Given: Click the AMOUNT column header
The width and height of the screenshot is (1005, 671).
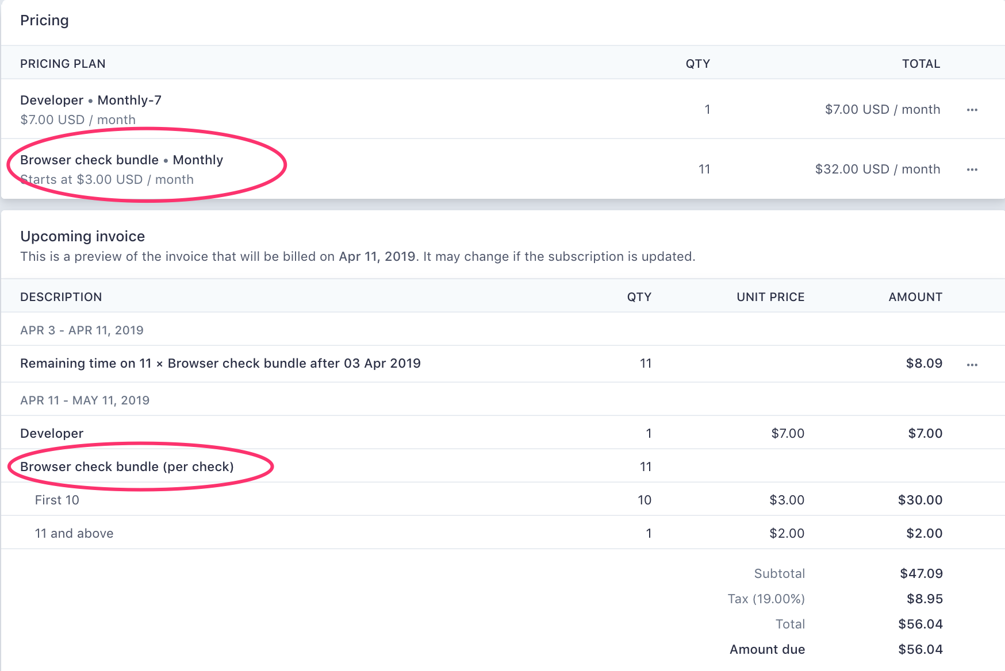Looking at the screenshot, I should 915,297.
